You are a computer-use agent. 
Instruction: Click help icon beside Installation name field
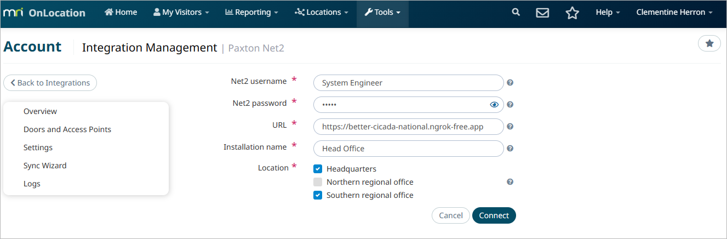coord(510,149)
